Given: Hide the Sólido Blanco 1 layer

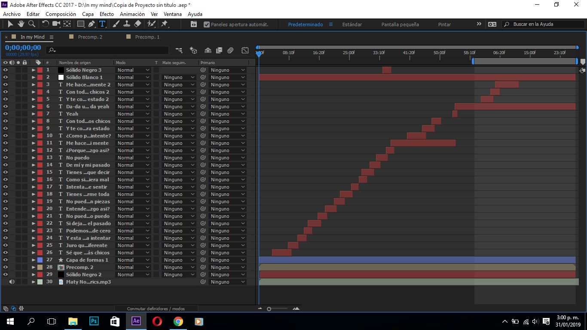Looking at the screenshot, I should pyautogui.click(x=6, y=77).
